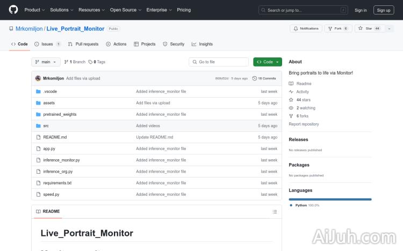Open 0 Tags link
The image size is (403, 251).
(97, 62)
